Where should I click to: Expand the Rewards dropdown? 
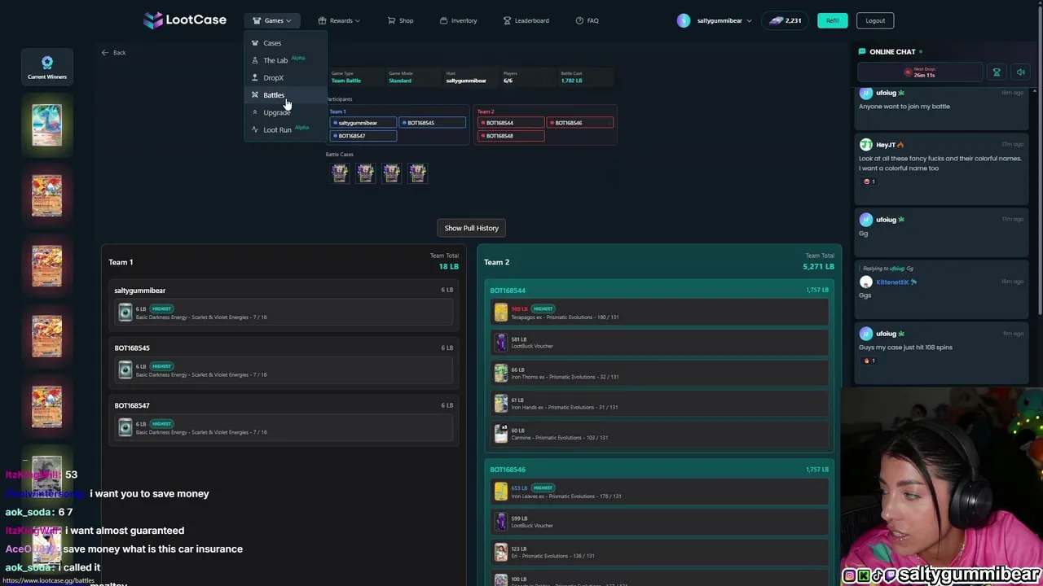click(339, 20)
